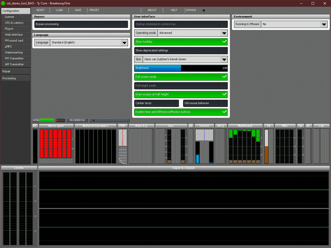Click the BYPASS toolbar button
Screen dimensions: 331x248
coord(191,10)
